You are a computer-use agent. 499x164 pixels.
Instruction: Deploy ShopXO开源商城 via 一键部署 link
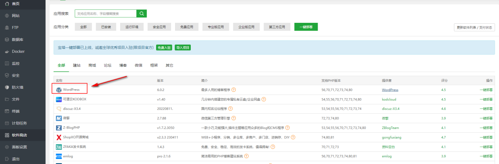[x=486, y=138]
